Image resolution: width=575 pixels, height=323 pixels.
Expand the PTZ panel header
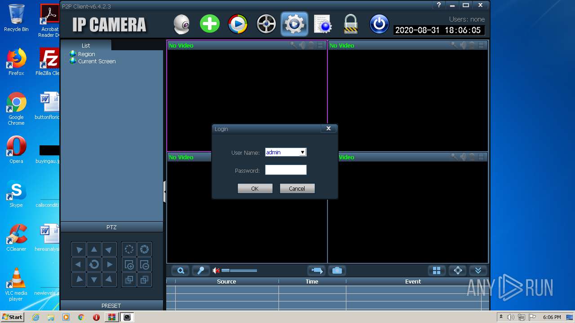[x=111, y=227]
